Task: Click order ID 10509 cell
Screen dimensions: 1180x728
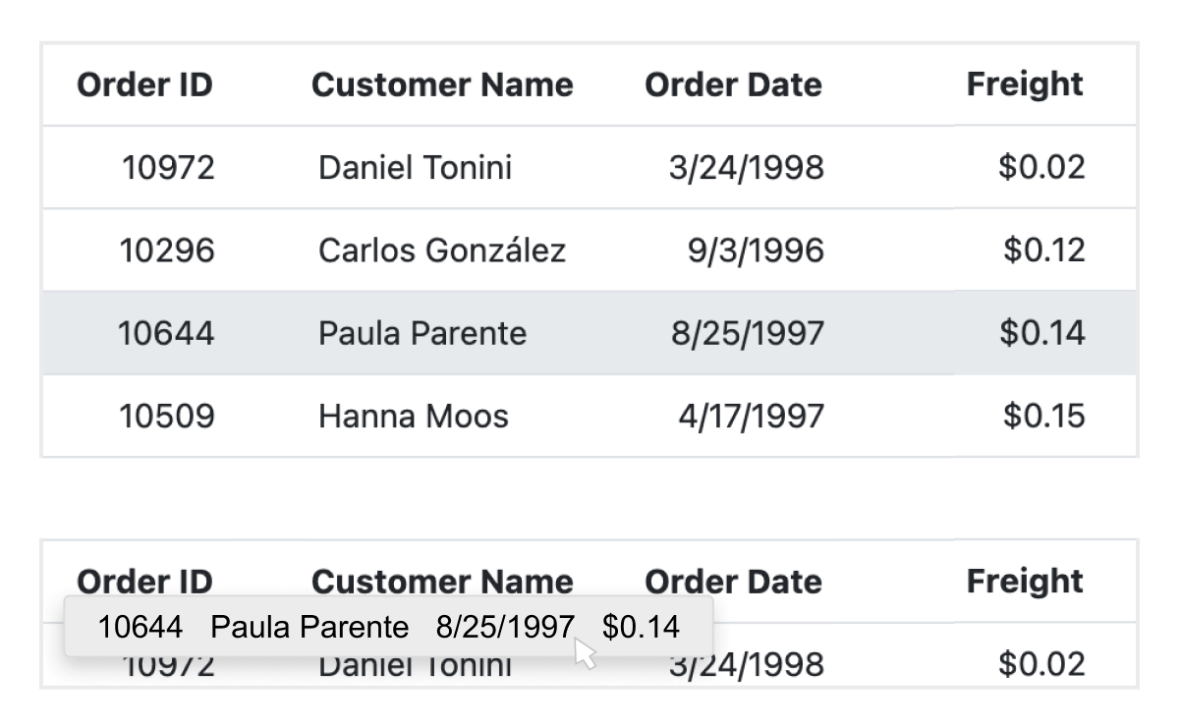Action: pyautogui.click(x=166, y=417)
